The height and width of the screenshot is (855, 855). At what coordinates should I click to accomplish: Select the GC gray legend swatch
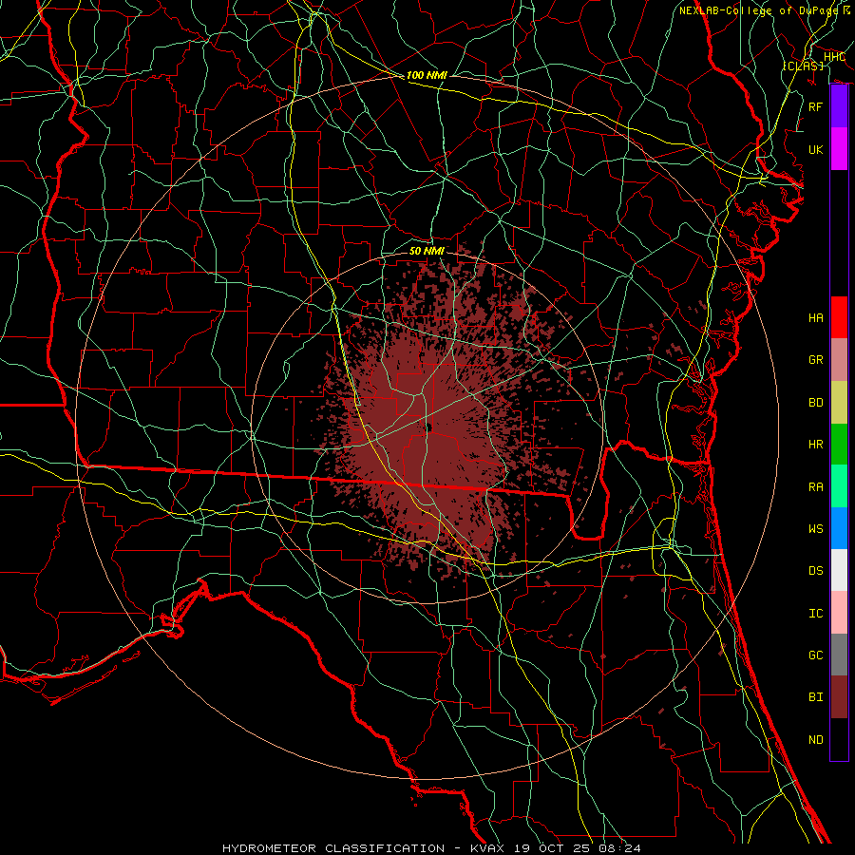tap(839, 655)
